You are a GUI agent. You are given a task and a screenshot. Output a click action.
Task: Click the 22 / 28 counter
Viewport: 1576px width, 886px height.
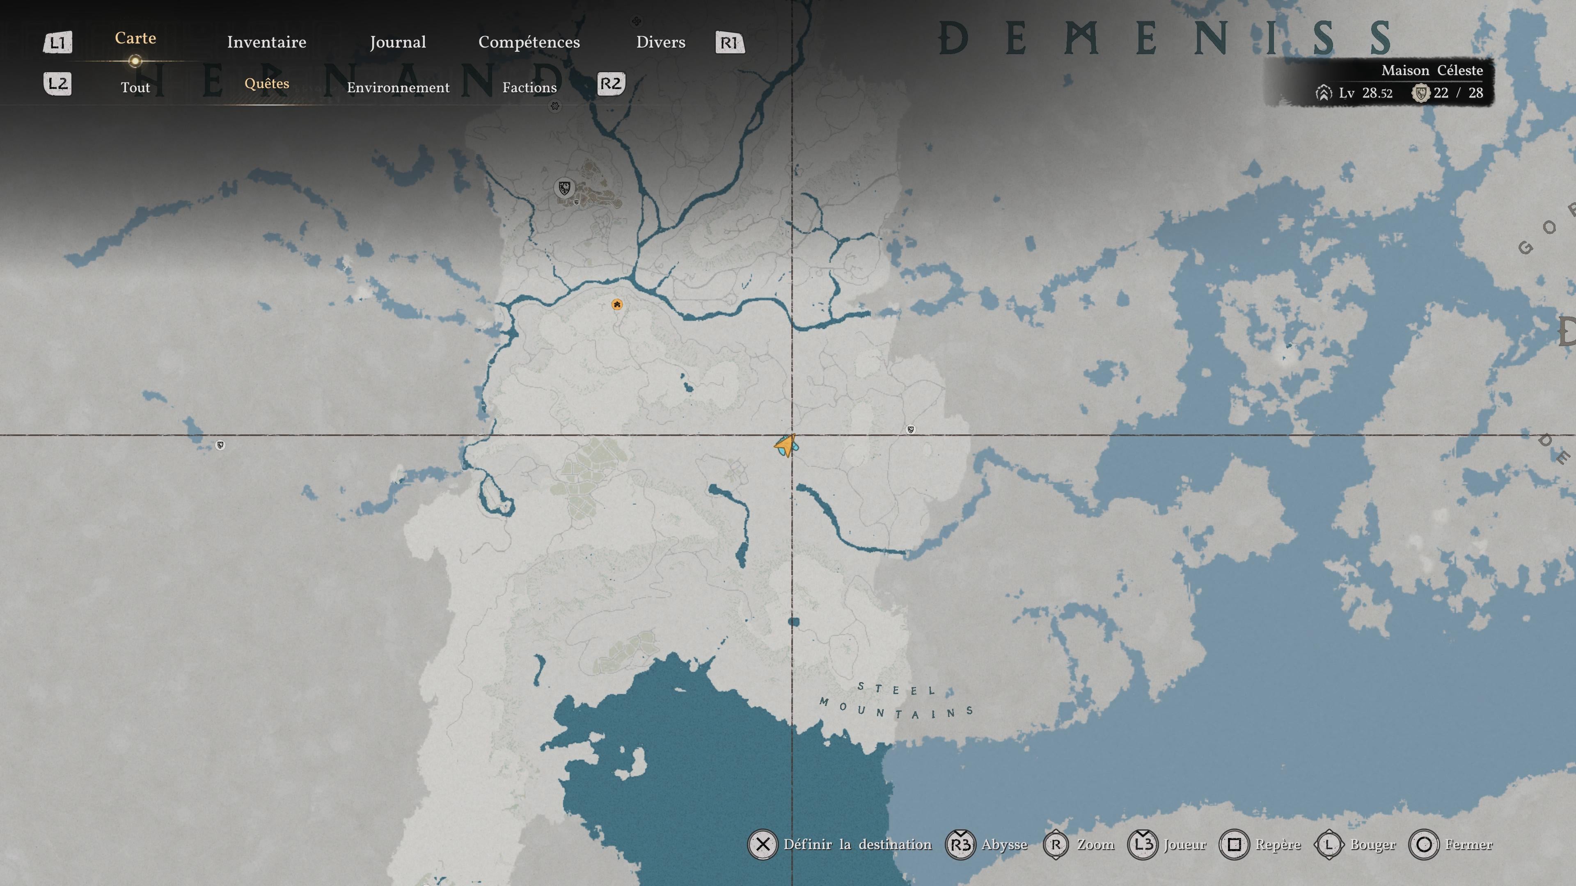[x=1458, y=93]
